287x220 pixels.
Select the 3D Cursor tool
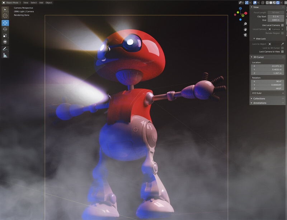(x=5, y=16)
